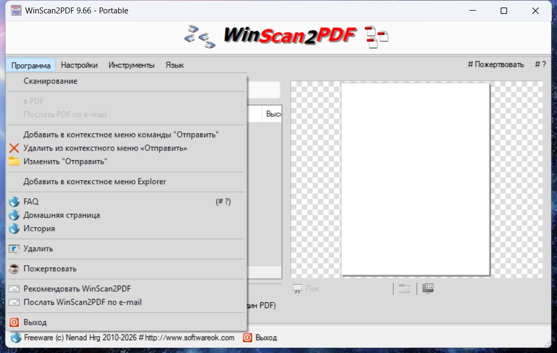Screen dimensions: 557x353
Task: Click the История menu entry text
Action: (x=39, y=229)
